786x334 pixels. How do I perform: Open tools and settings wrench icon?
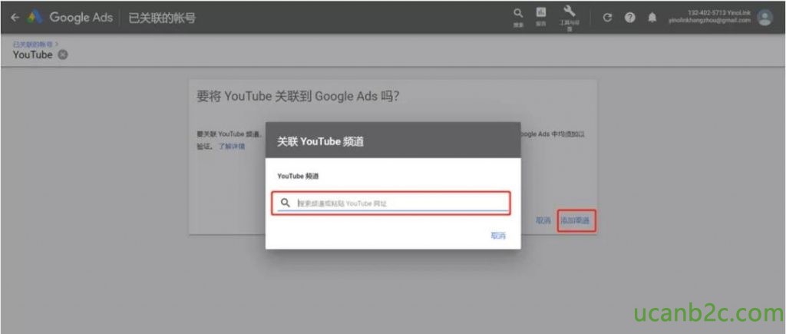[570, 12]
